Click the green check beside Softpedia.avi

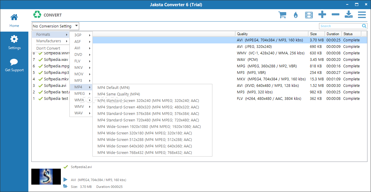click(x=40, y=86)
